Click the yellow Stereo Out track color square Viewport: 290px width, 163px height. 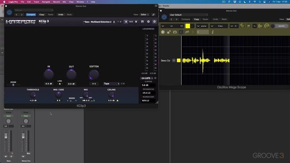pyautogui.click(x=179, y=60)
